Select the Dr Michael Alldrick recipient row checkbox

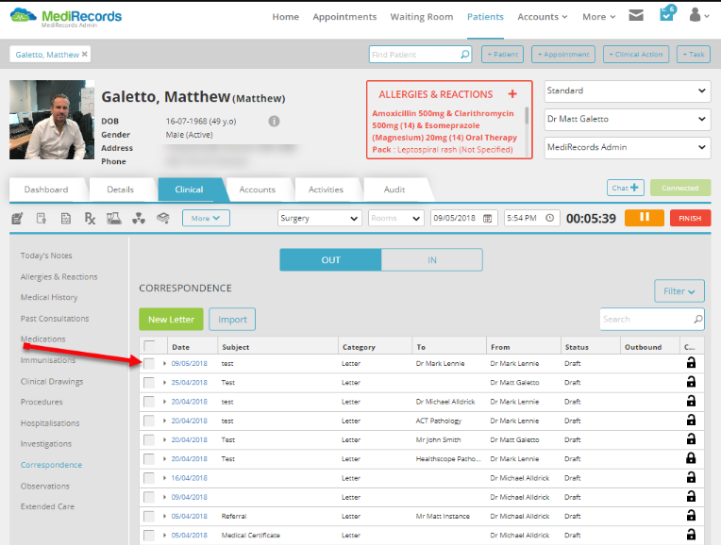149,402
